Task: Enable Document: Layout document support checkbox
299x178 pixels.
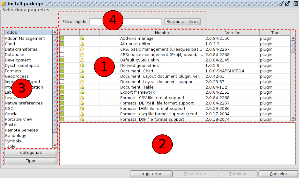Action: tap(62, 82)
